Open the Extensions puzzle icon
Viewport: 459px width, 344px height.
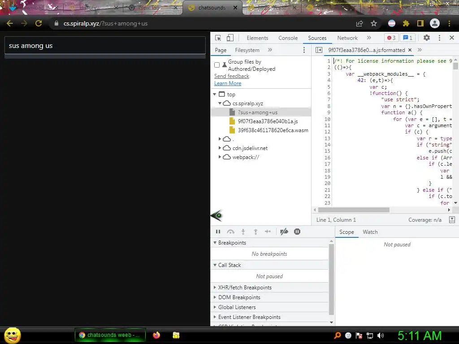tap(406, 23)
